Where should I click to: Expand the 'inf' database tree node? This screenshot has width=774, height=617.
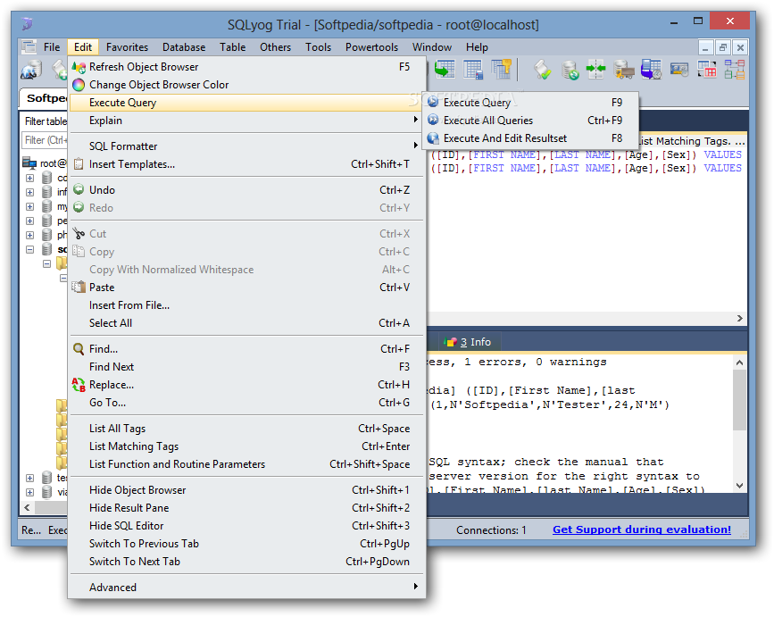point(30,192)
